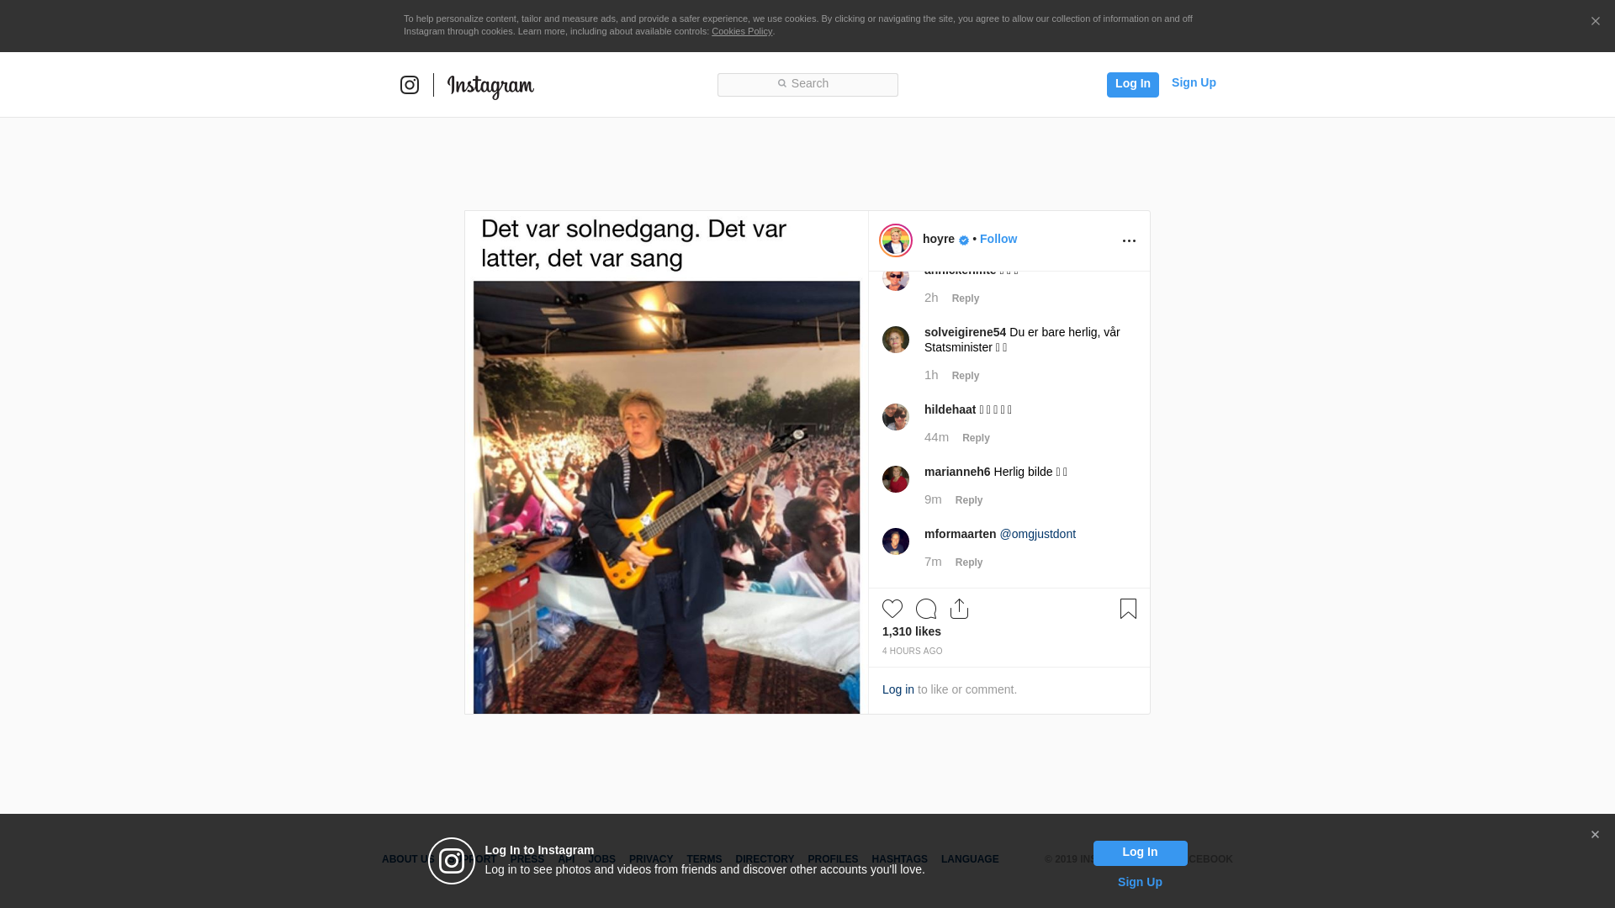Screen dimensions: 1615x908
Task: Open the 7m comment timestamp
Action: 933,562
